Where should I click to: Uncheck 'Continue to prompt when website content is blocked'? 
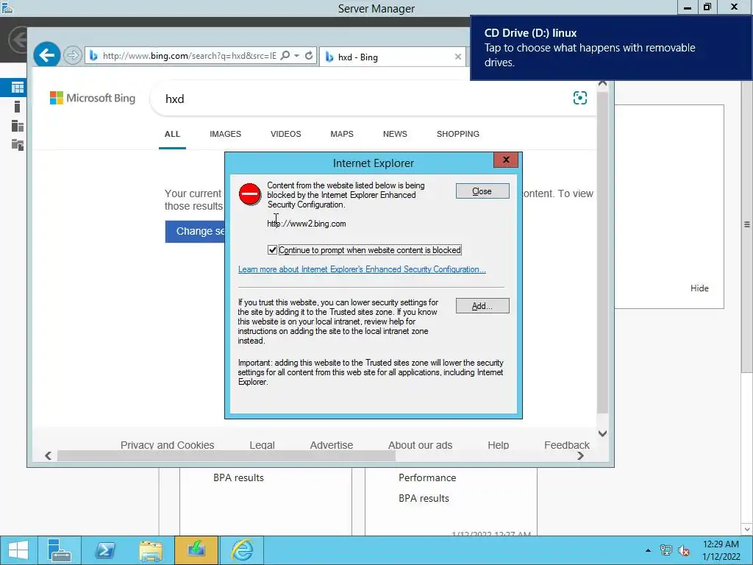[x=272, y=250]
